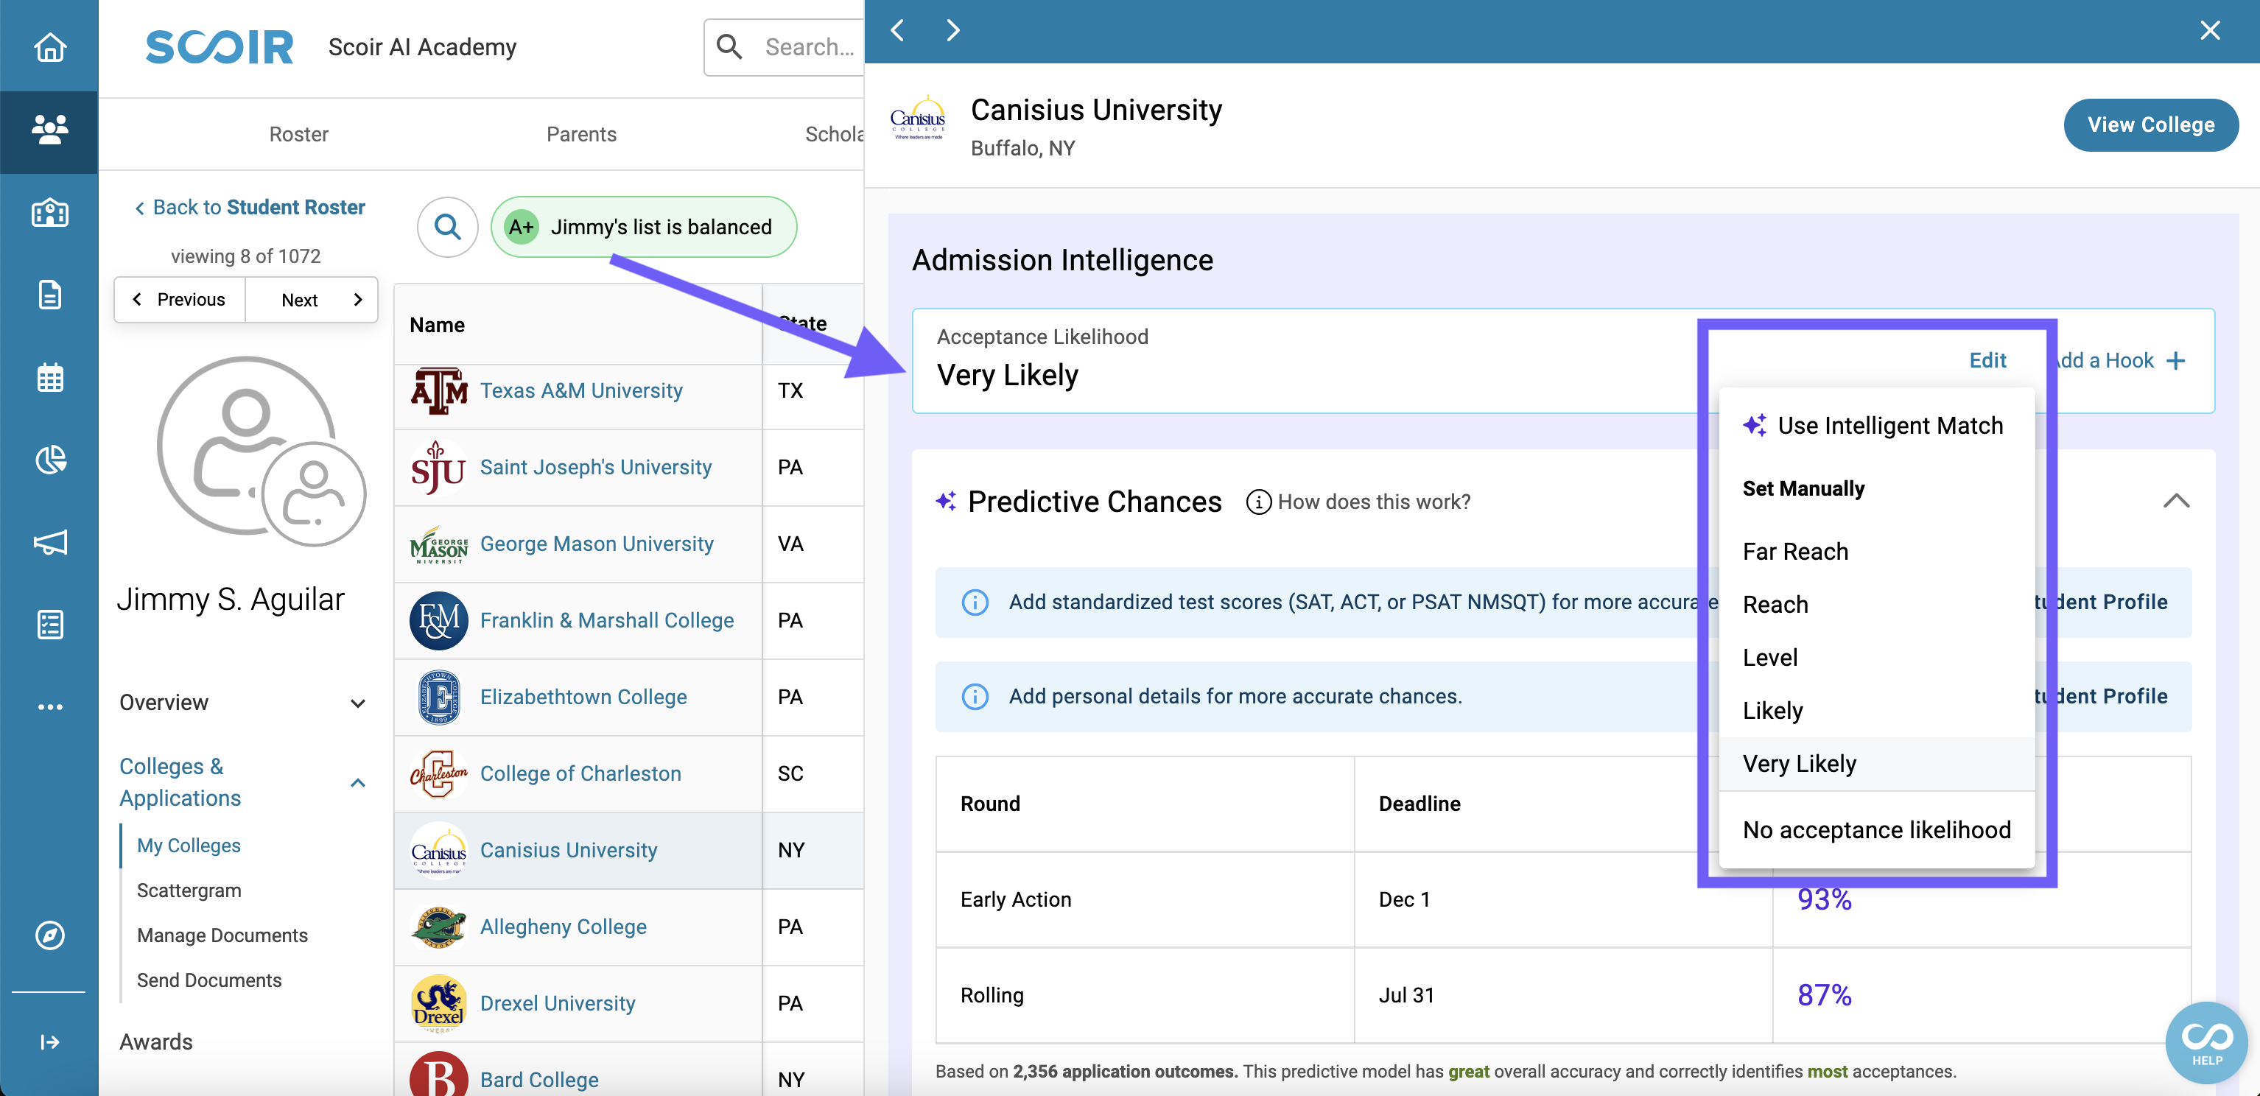Click the View College button
This screenshot has width=2260, height=1096.
(x=2150, y=124)
